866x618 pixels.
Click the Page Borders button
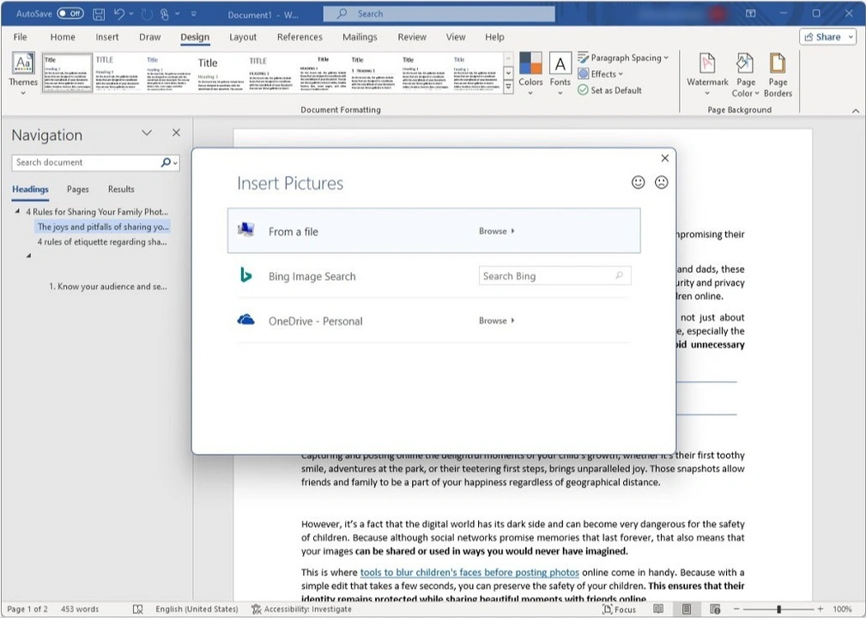tap(778, 76)
